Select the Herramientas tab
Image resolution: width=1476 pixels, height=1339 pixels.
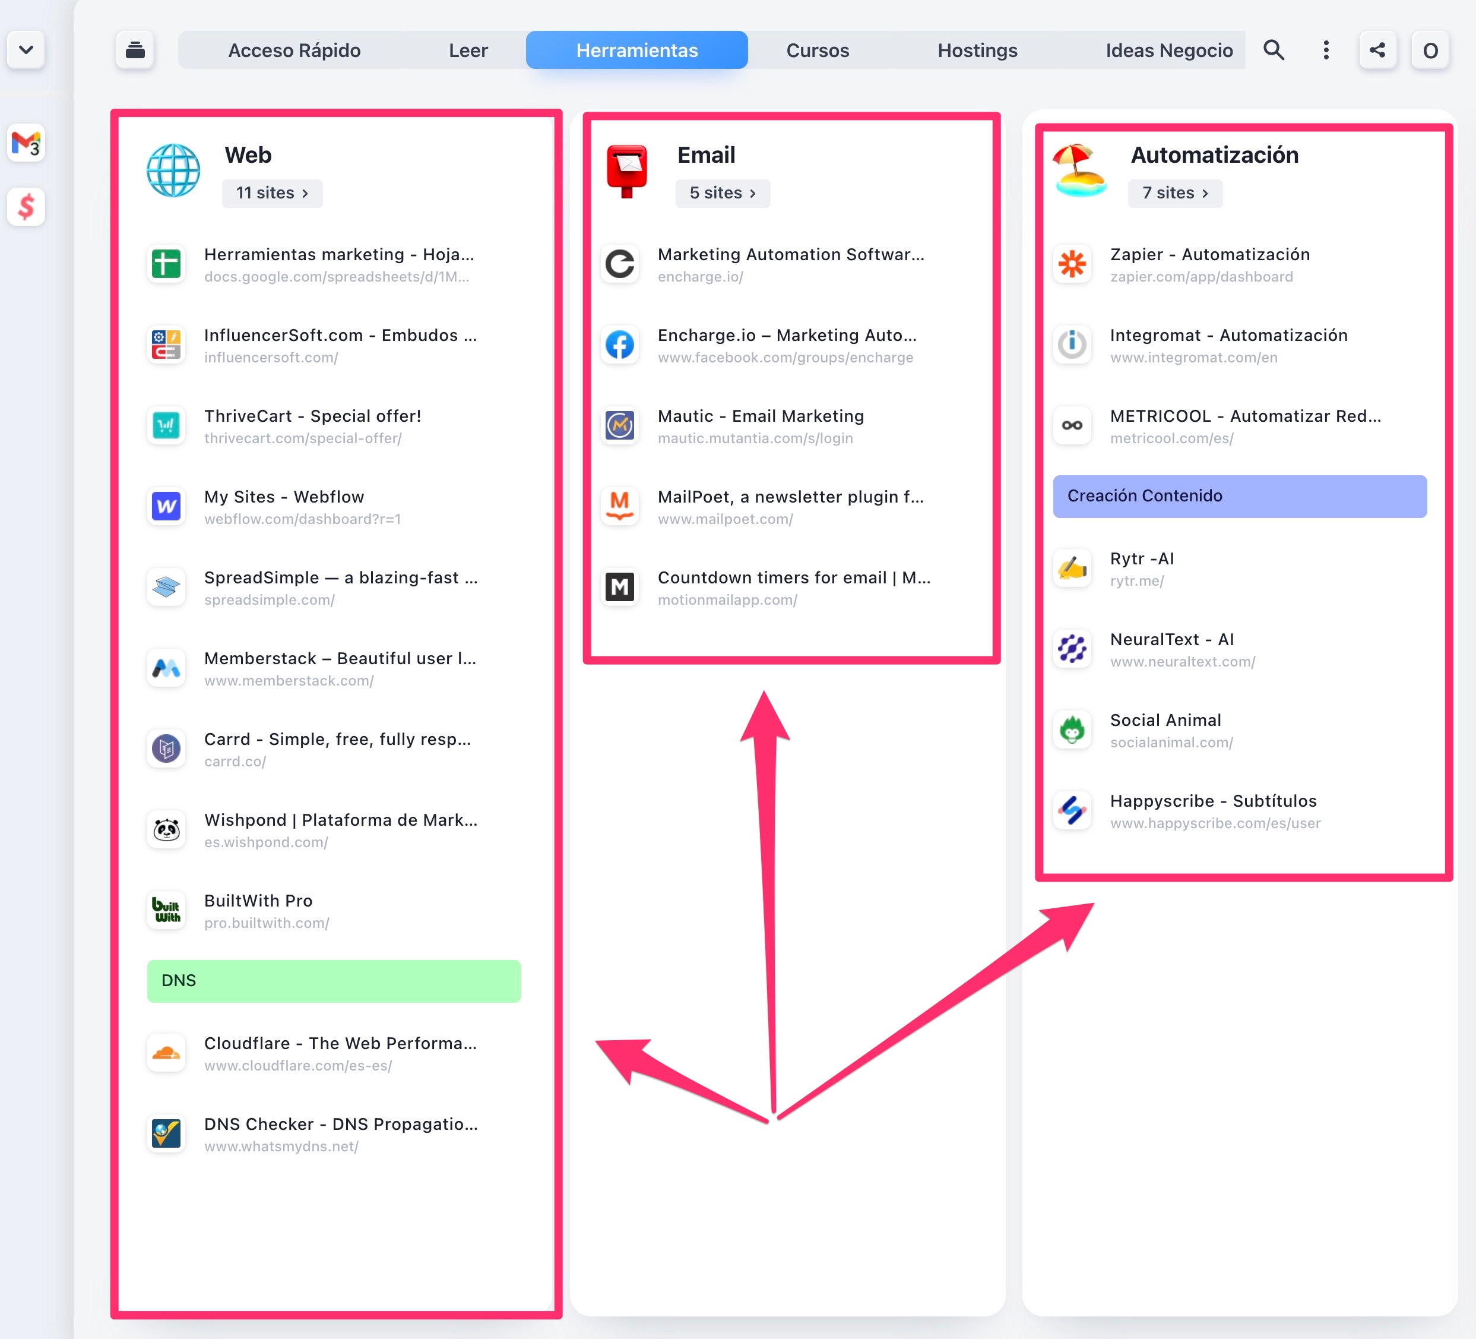coord(637,50)
